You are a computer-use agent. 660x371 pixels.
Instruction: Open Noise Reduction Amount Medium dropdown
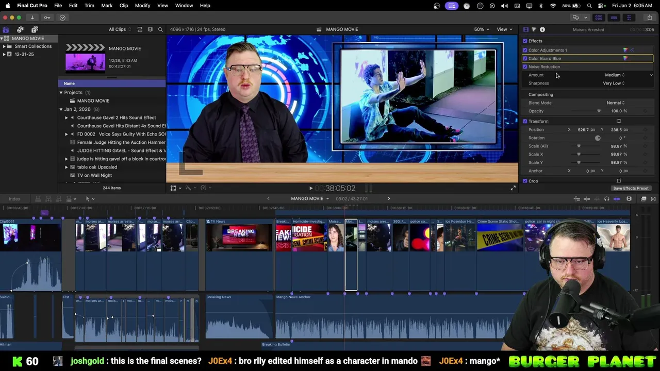[x=615, y=75]
